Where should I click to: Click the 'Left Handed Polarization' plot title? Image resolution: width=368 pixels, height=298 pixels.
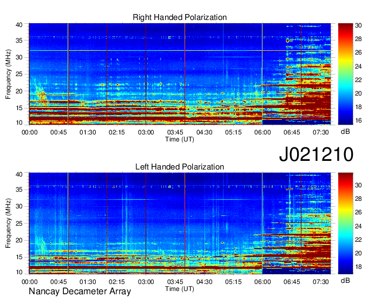click(x=180, y=167)
